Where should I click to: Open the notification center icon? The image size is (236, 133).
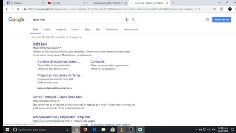point(233,130)
